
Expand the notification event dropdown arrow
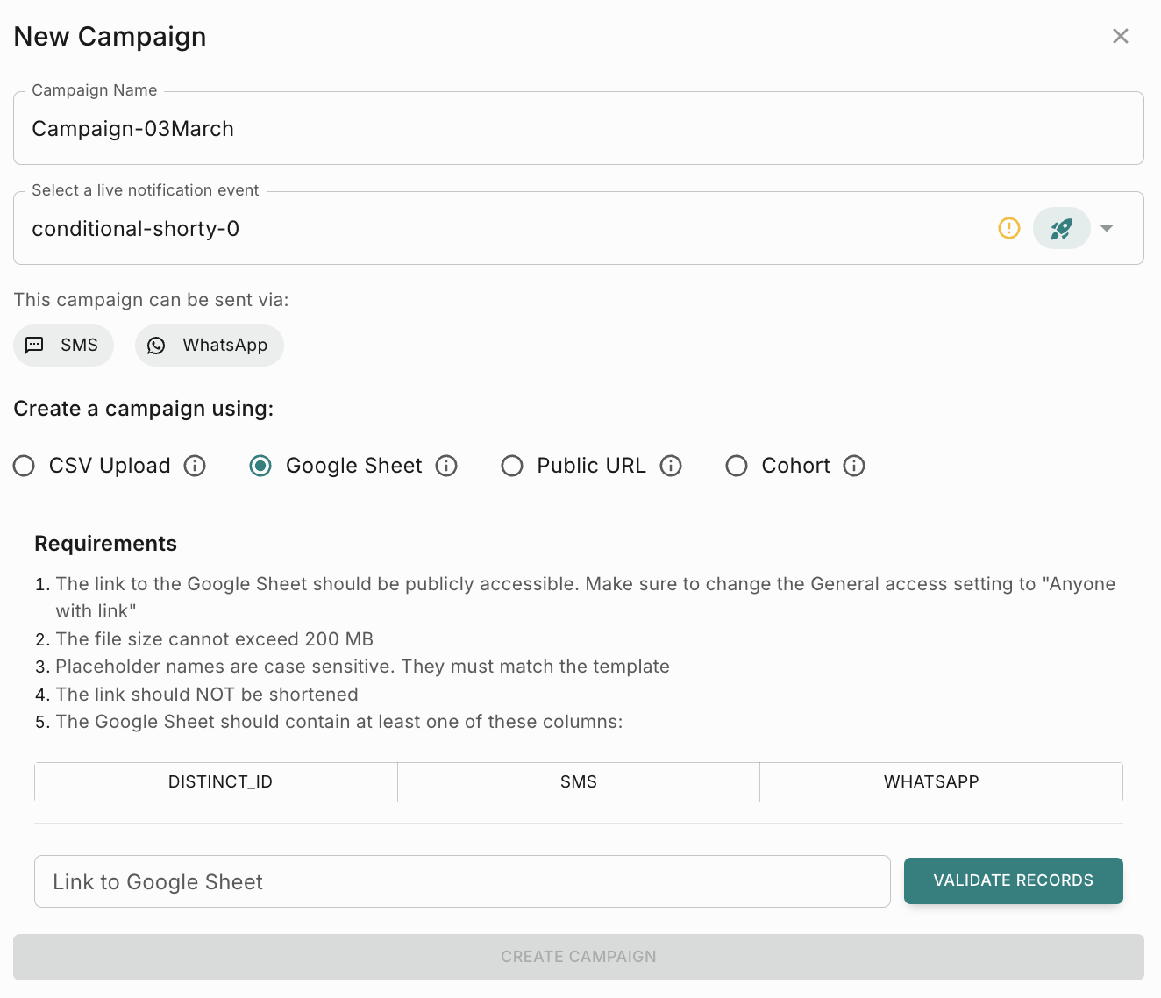(1107, 229)
